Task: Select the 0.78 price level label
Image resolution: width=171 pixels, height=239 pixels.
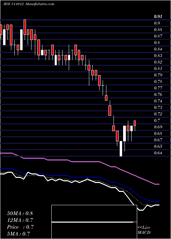Action: 158,81
